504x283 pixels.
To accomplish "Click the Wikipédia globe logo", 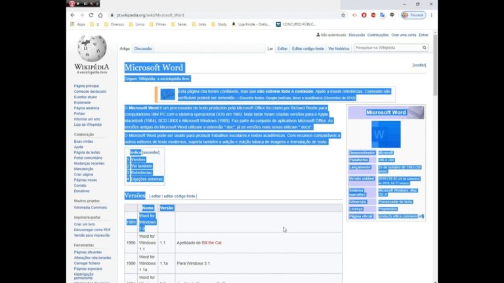I will (x=92, y=48).
